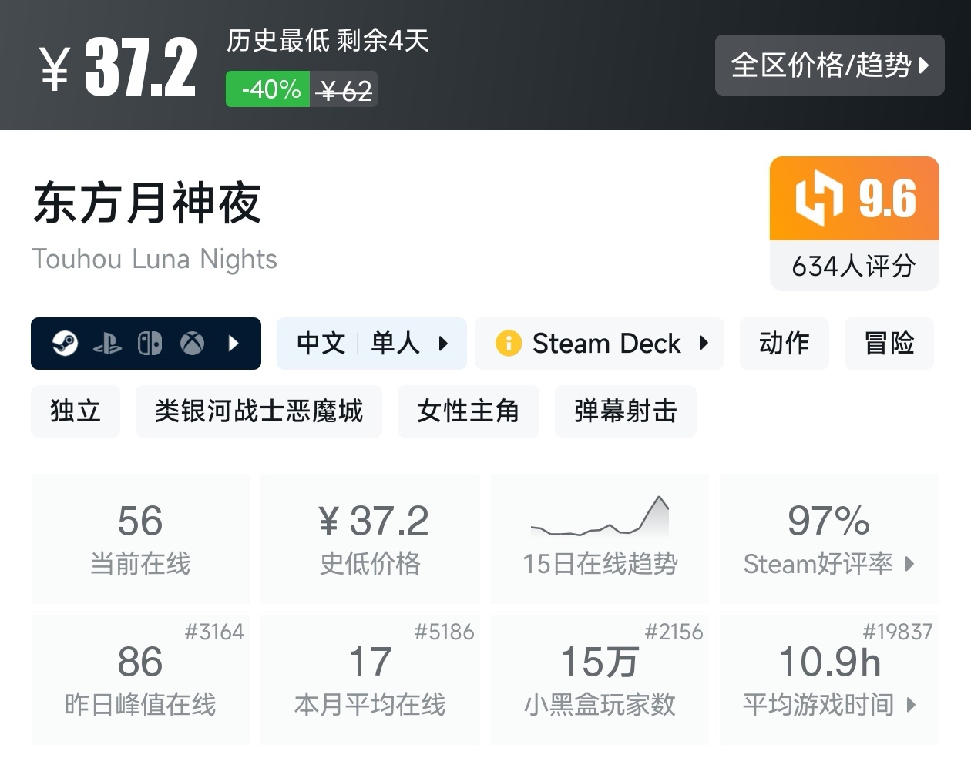Screen dimensions: 971x758
Task: Open the 弹幕射击 tag
Action: click(x=625, y=411)
